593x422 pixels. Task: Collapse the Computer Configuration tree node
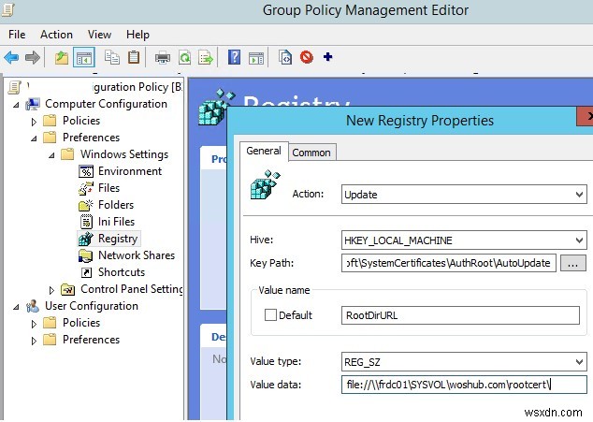point(16,105)
